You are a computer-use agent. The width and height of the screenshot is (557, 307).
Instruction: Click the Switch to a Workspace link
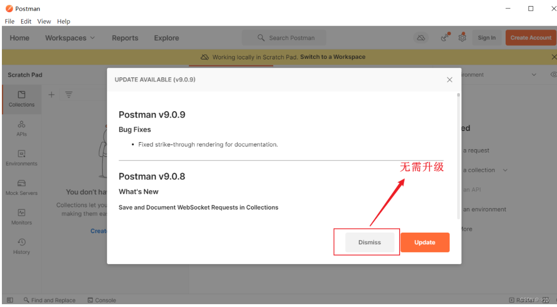[x=333, y=57]
